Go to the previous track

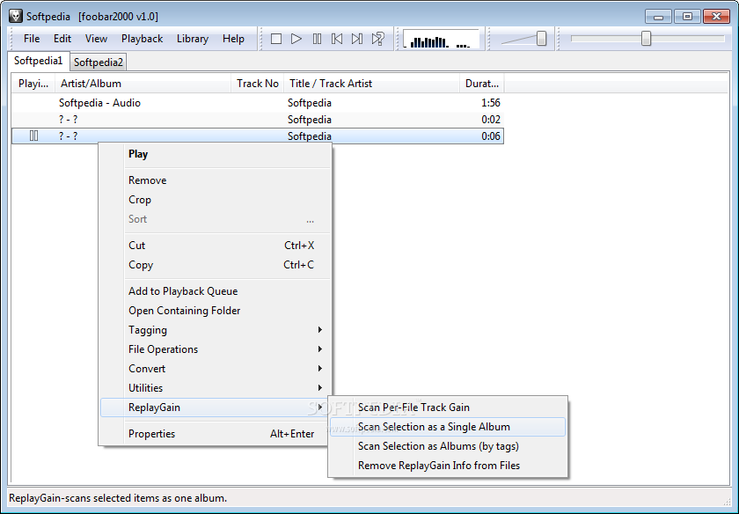coord(337,39)
